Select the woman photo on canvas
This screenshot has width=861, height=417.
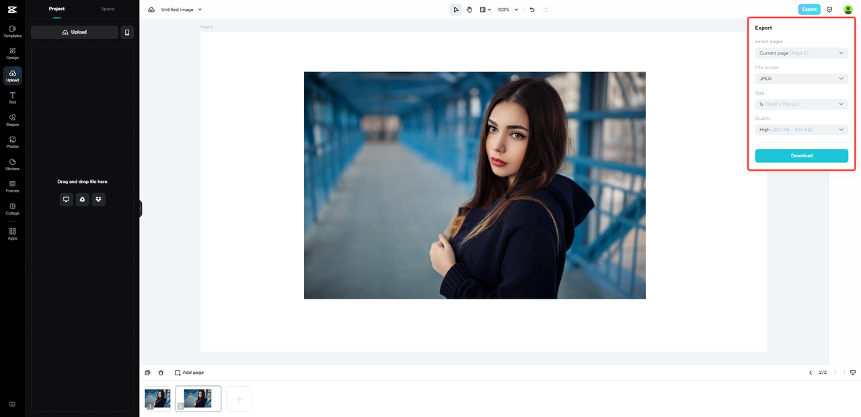point(475,185)
